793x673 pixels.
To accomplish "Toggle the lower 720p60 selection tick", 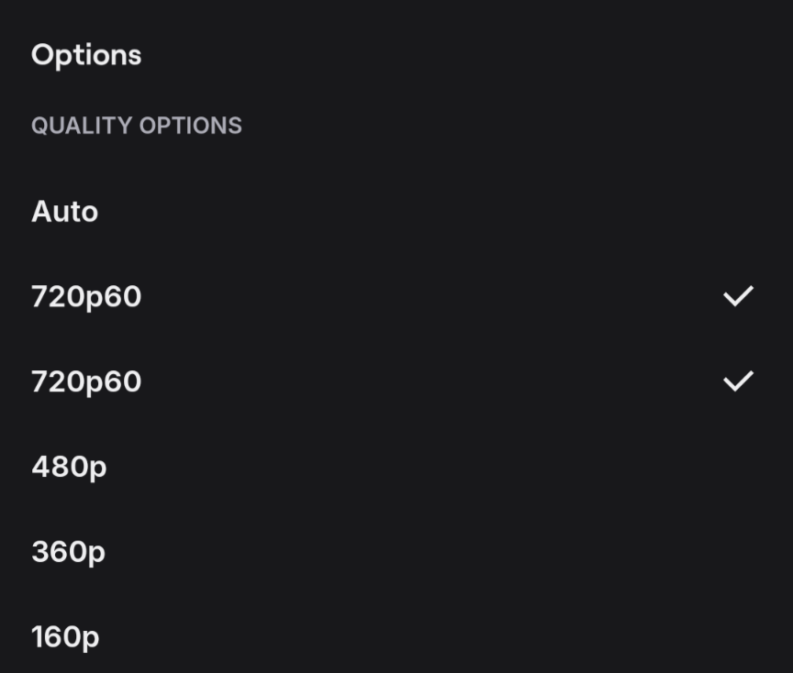I will 738,381.
